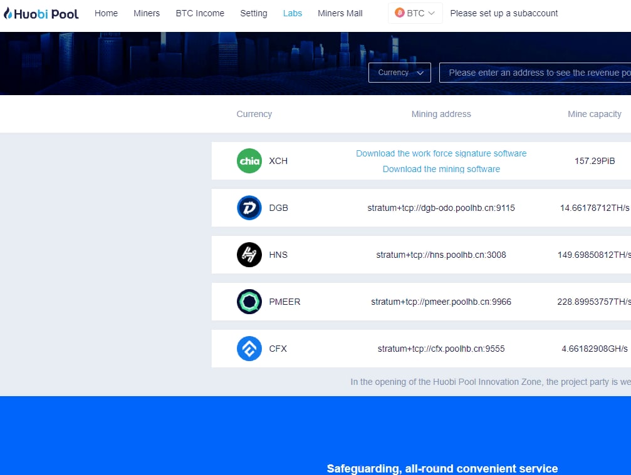The width and height of the screenshot is (631, 475).
Task: Visit the Miners Mall page
Action: point(340,13)
